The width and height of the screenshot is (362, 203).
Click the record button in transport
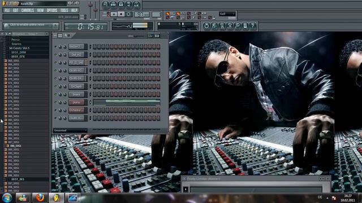[128, 14]
